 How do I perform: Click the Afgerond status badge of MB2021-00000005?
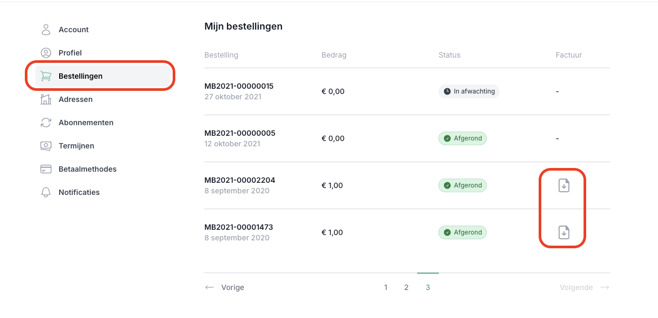click(x=463, y=138)
